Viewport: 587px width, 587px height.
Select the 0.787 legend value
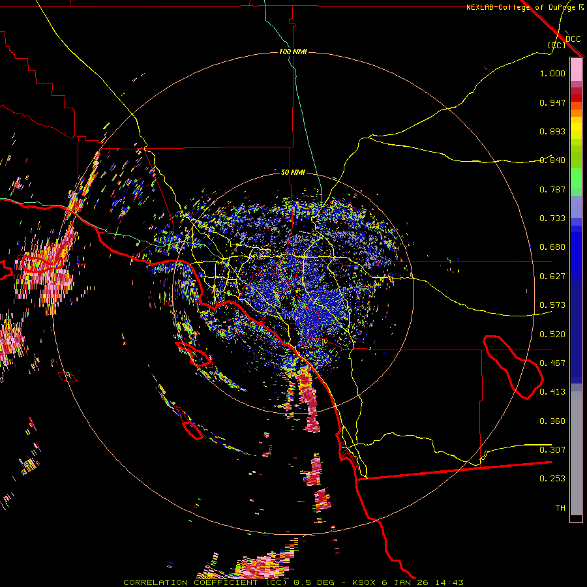(552, 189)
